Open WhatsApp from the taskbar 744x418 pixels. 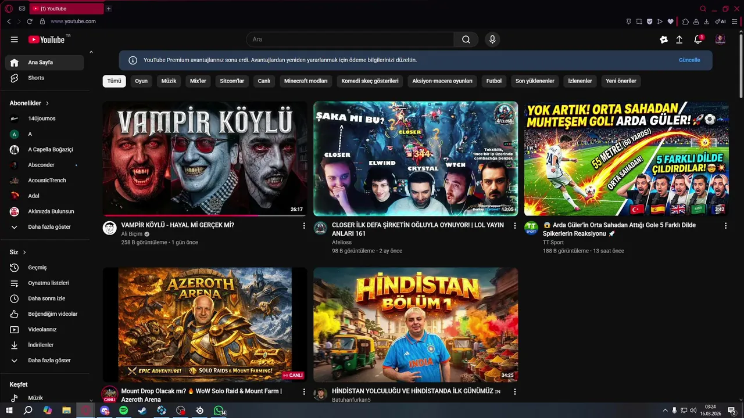(x=219, y=410)
